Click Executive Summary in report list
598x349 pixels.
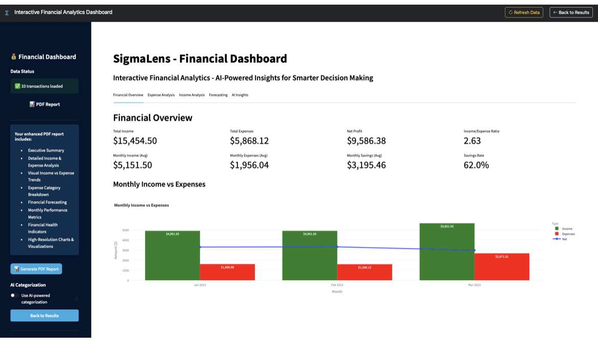46,150
